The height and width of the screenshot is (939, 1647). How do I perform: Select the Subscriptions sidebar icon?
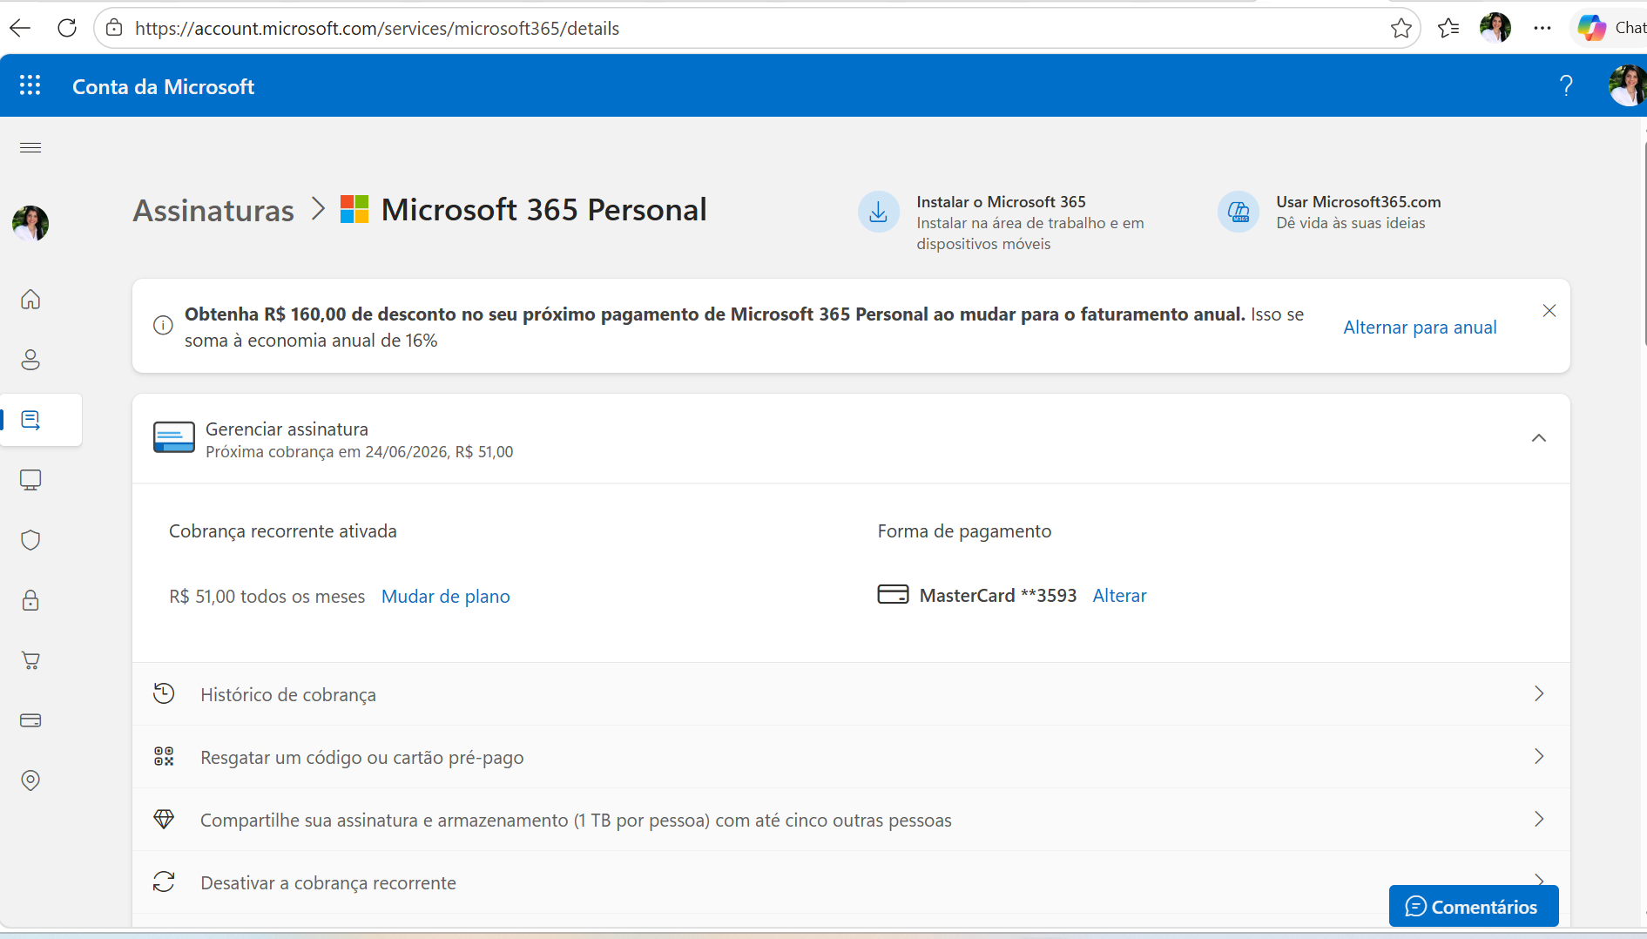(x=30, y=420)
